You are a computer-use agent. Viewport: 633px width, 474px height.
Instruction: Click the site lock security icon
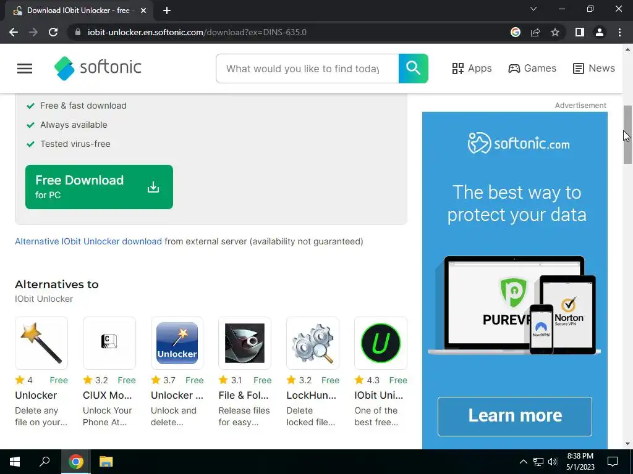pyautogui.click(x=78, y=32)
